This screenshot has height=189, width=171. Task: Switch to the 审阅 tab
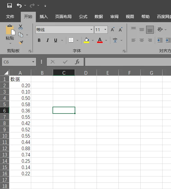point(114,17)
